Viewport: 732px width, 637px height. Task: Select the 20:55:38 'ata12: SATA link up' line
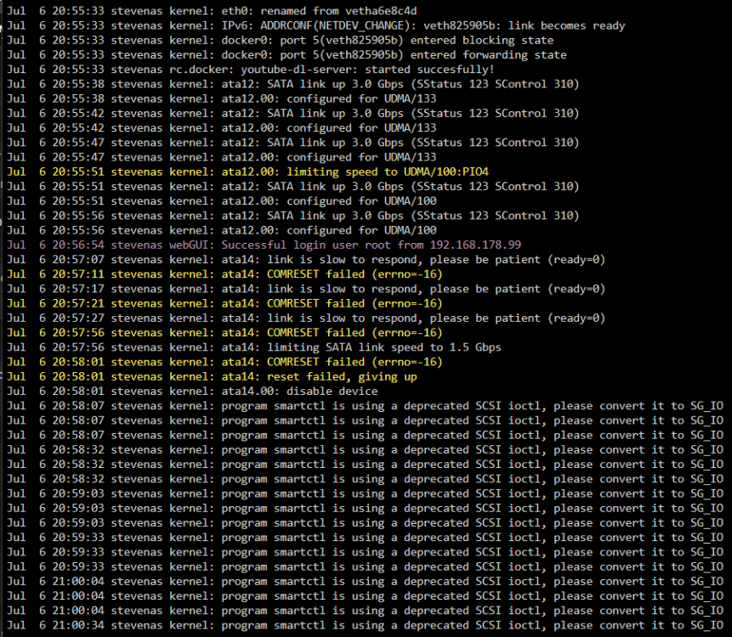[x=292, y=84]
